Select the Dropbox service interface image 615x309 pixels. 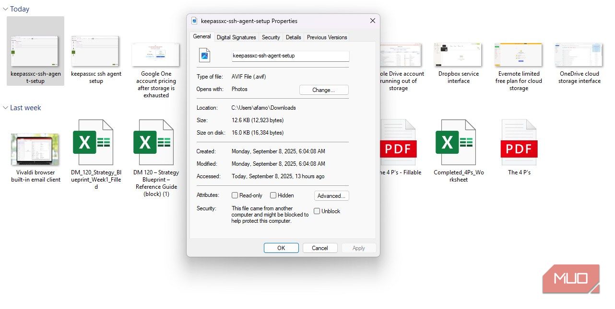[459, 55]
